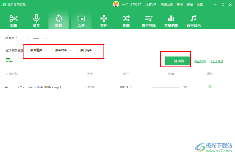Open the 原声道数 channel dropdown
Image resolution: width=235 pixels, height=155 pixels.
click(x=38, y=50)
